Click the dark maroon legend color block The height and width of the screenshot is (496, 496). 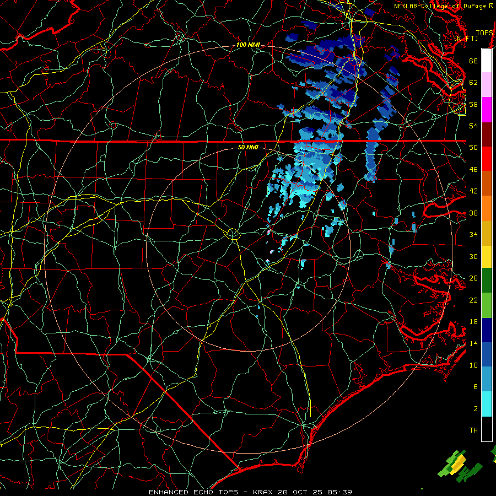(x=487, y=134)
